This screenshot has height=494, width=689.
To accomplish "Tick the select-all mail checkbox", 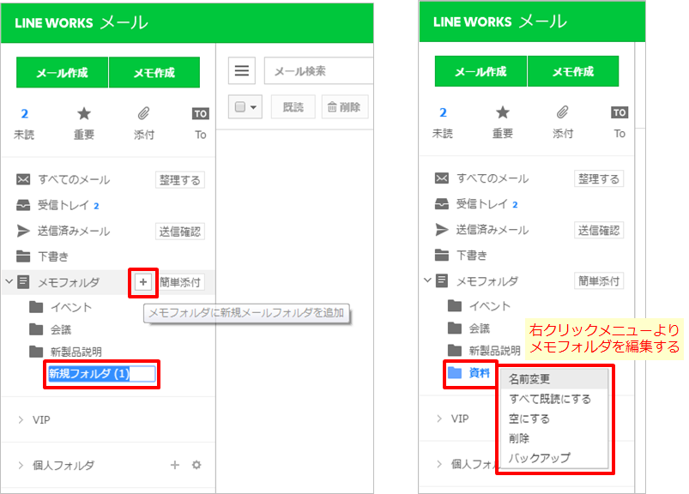I will click(x=240, y=107).
